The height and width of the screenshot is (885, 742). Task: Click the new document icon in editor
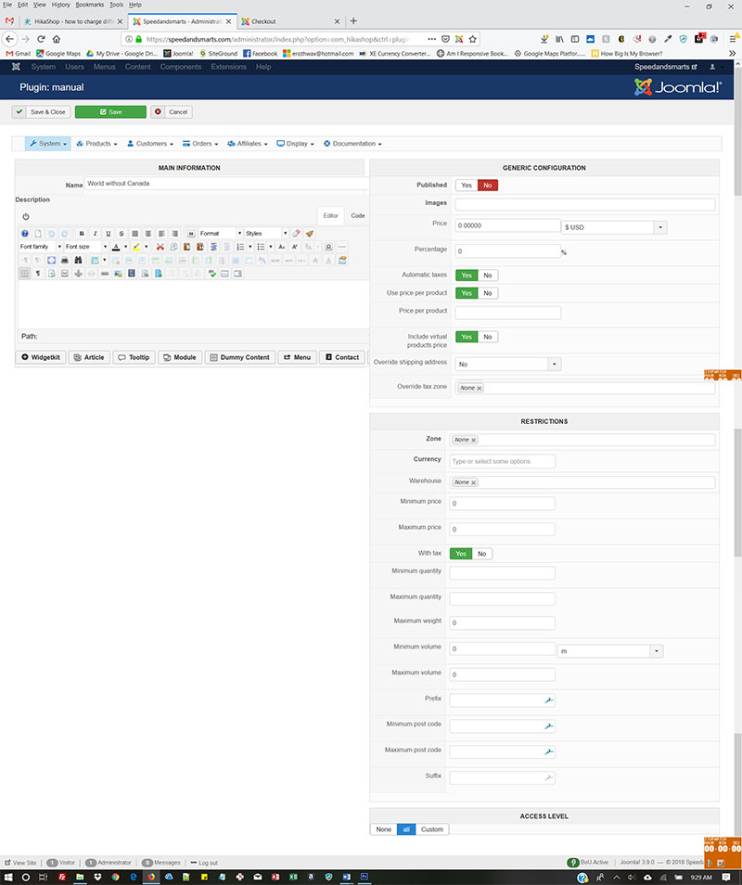pyautogui.click(x=38, y=233)
